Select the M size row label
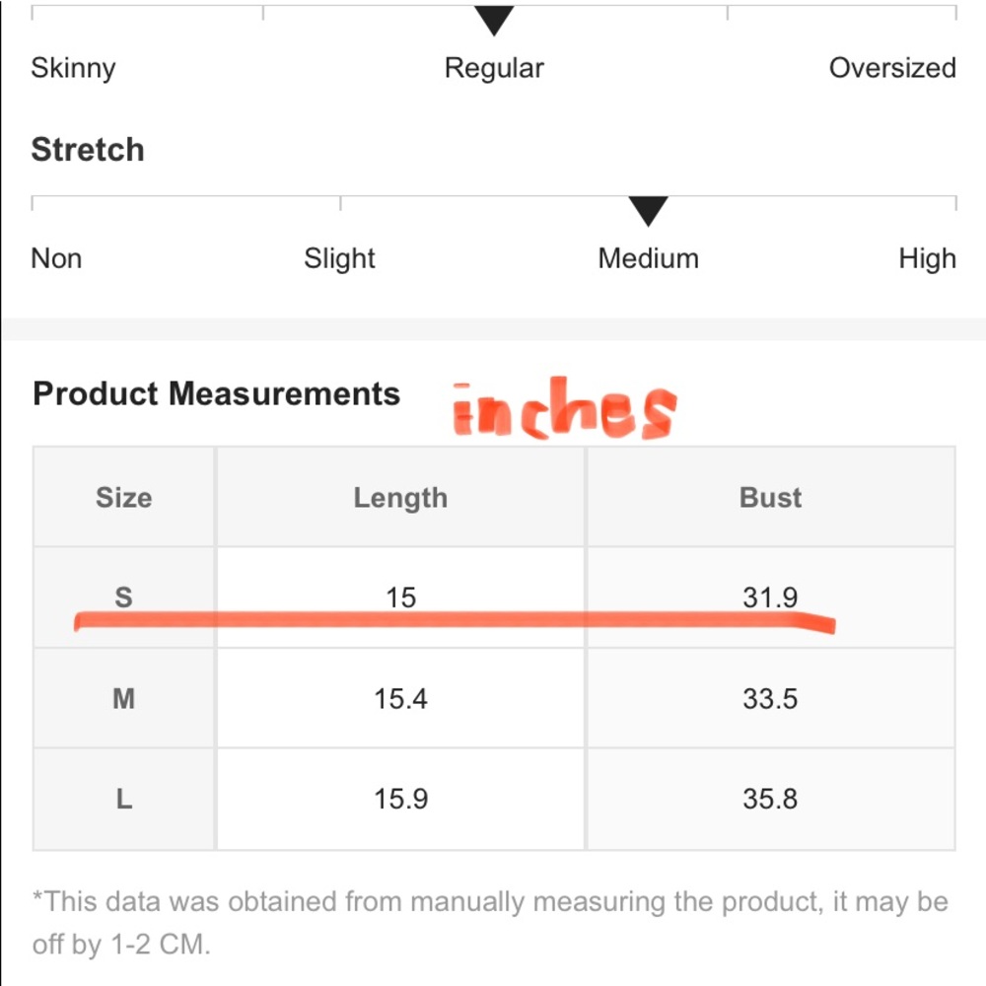The width and height of the screenshot is (986, 986). click(124, 699)
